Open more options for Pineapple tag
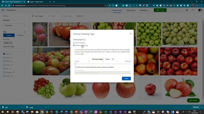 click(x=25, y=73)
